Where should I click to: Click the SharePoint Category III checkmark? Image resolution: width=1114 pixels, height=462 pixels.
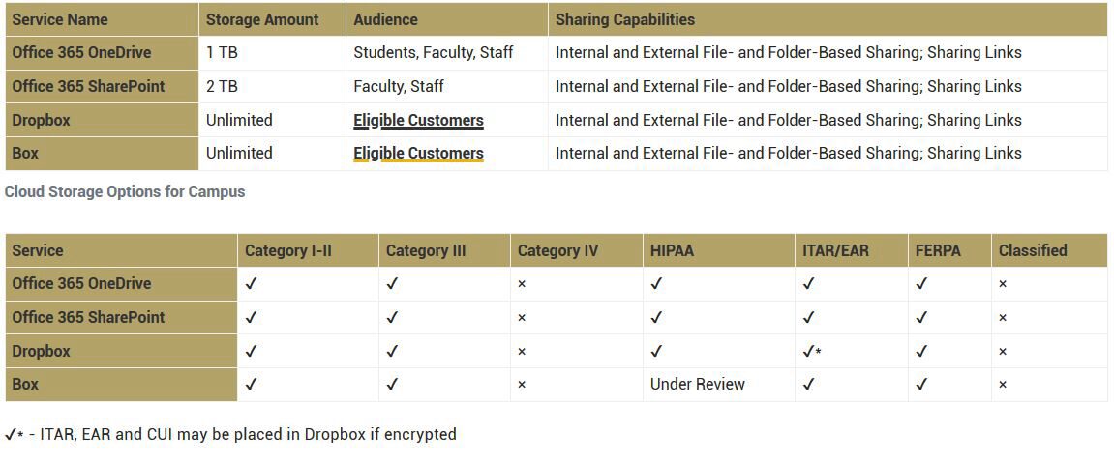click(x=392, y=317)
